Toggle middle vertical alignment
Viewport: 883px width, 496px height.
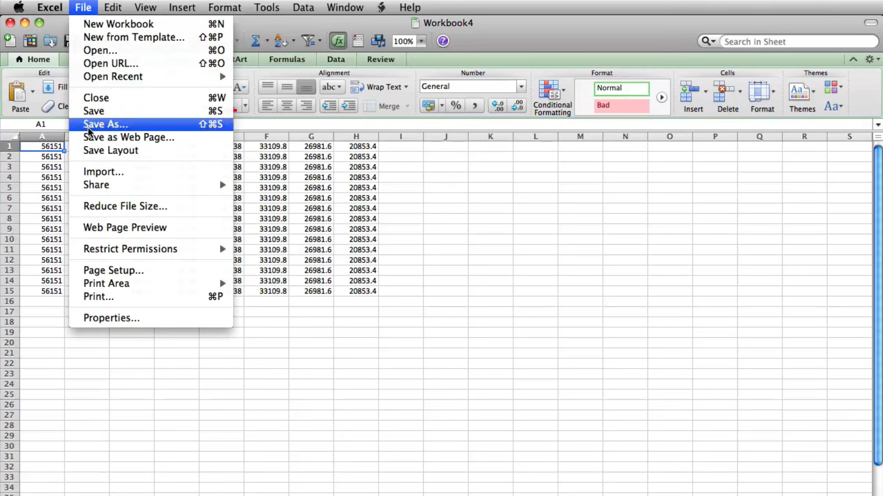click(x=287, y=86)
